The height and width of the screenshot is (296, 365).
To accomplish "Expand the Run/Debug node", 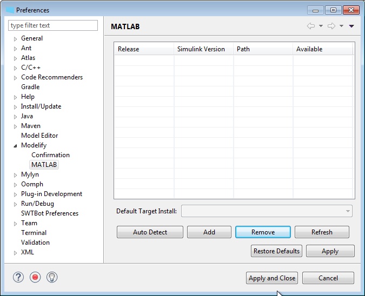I will click(x=15, y=204).
